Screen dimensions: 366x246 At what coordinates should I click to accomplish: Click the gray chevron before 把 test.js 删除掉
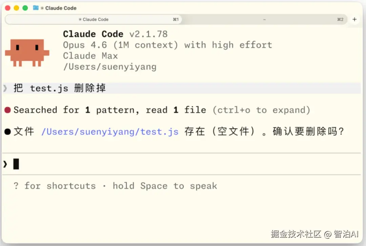5,88
